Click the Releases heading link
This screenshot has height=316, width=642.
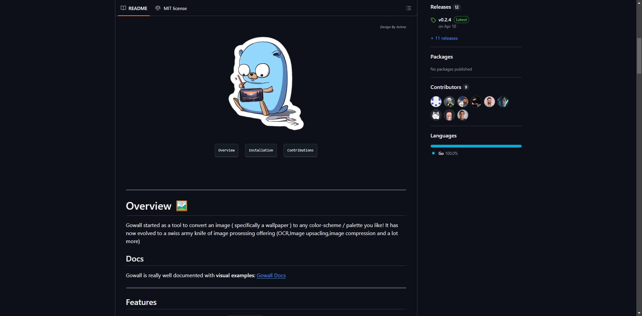point(441,7)
